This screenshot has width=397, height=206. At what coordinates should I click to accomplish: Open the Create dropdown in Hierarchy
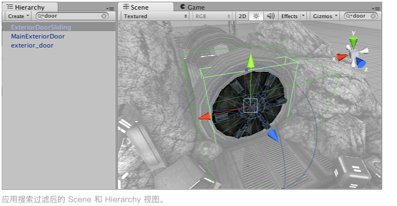19,16
